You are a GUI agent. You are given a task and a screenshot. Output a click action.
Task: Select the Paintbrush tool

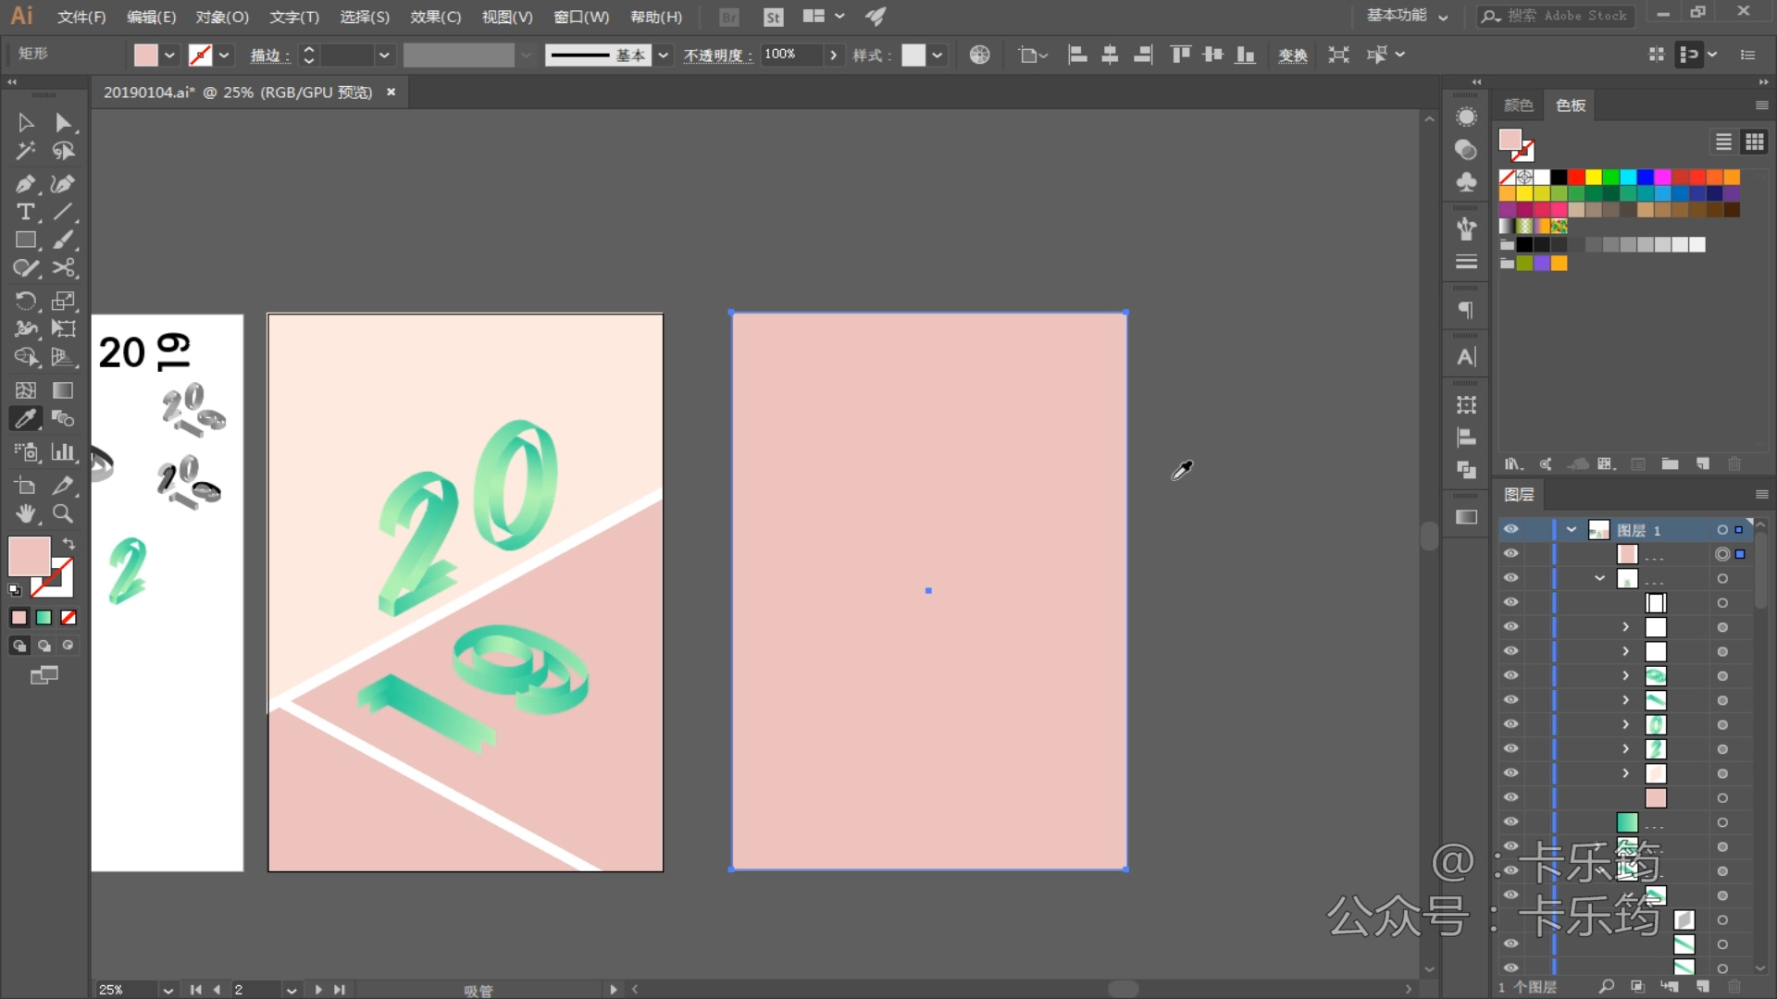(x=63, y=240)
